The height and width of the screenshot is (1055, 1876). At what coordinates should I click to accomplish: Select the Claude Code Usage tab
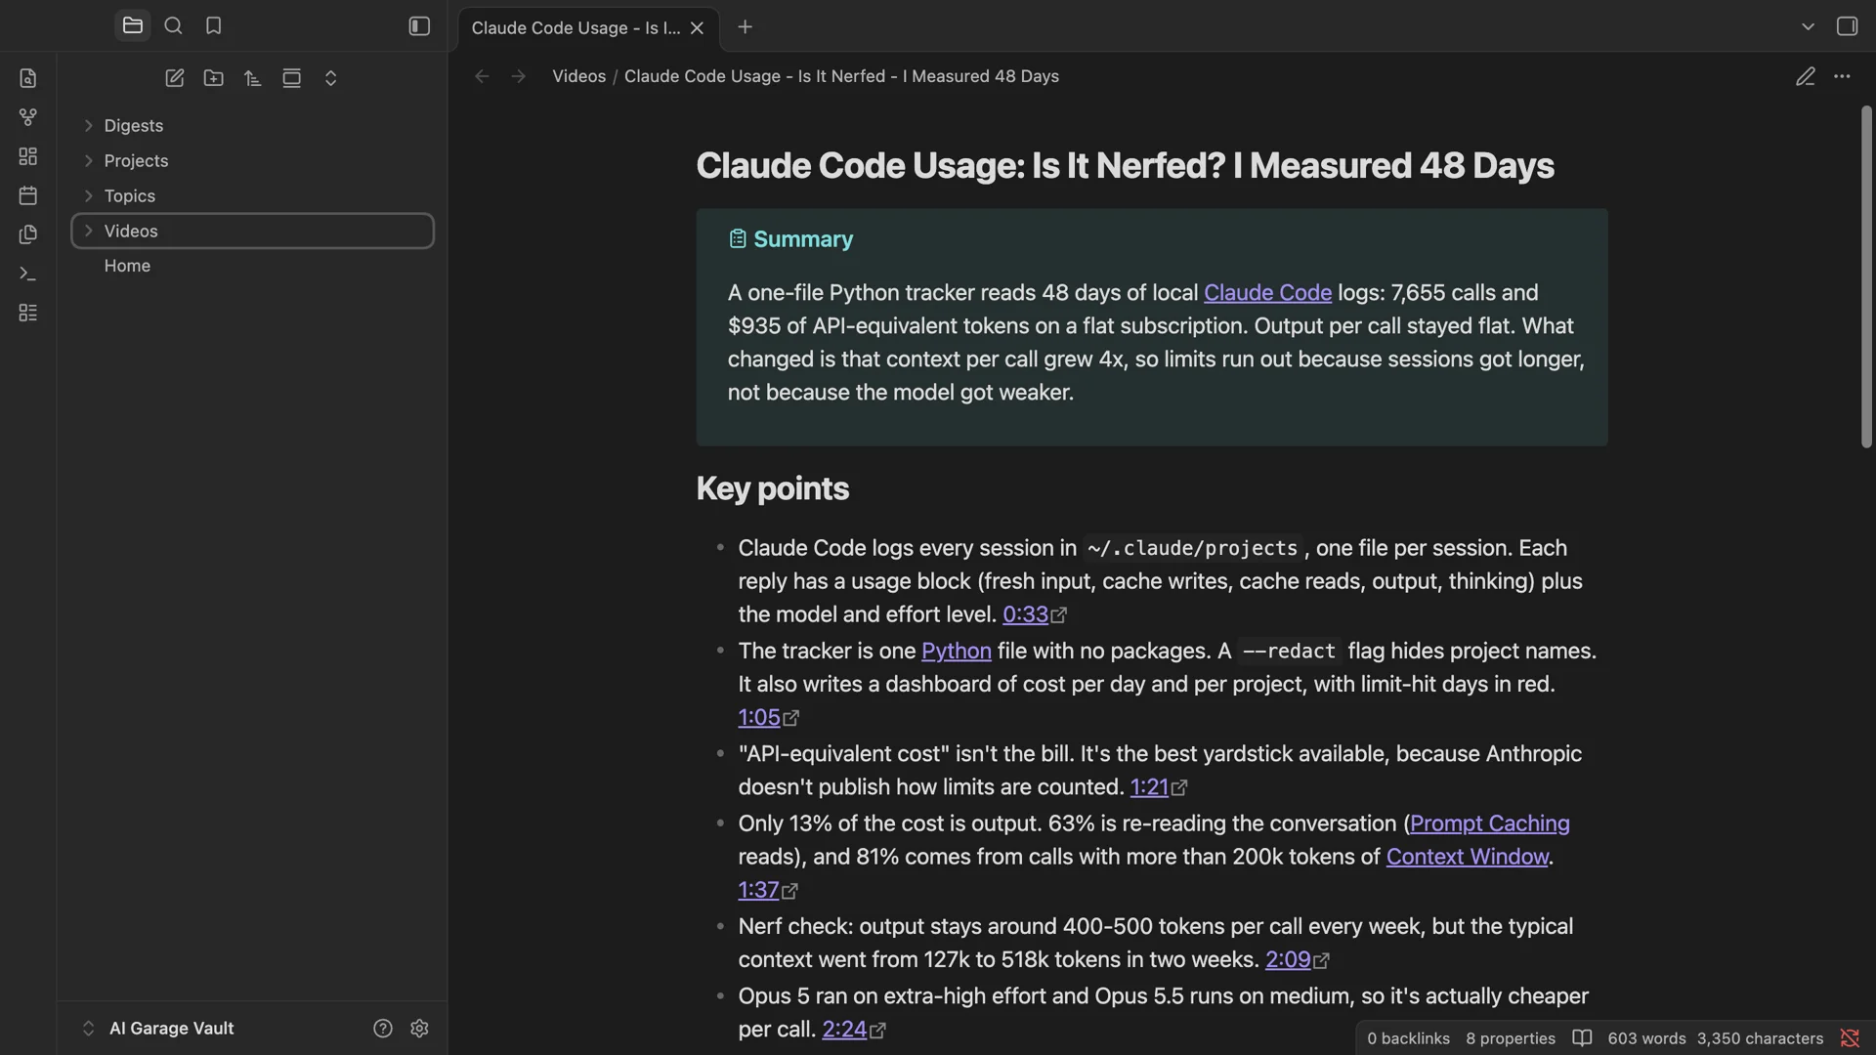tap(576, 28)
